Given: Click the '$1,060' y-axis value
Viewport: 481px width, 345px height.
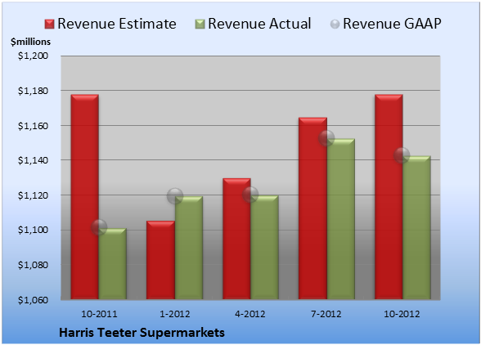Looking at the screenshot, I should coord(33,300).
